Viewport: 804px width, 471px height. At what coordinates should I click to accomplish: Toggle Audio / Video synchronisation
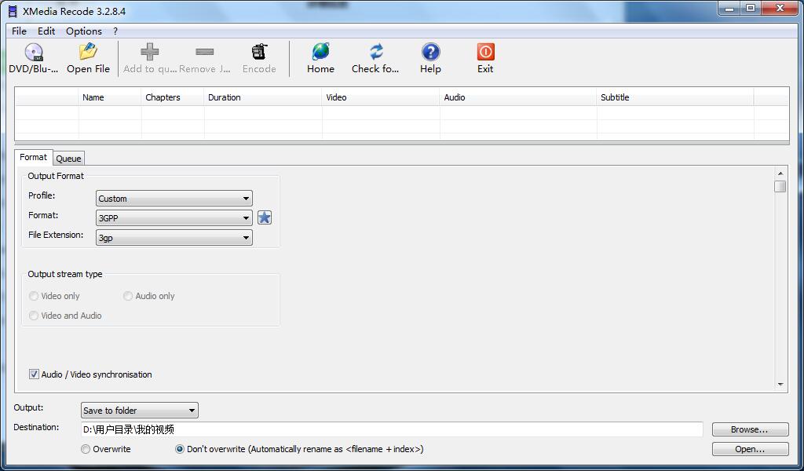[x=34, y=374]
